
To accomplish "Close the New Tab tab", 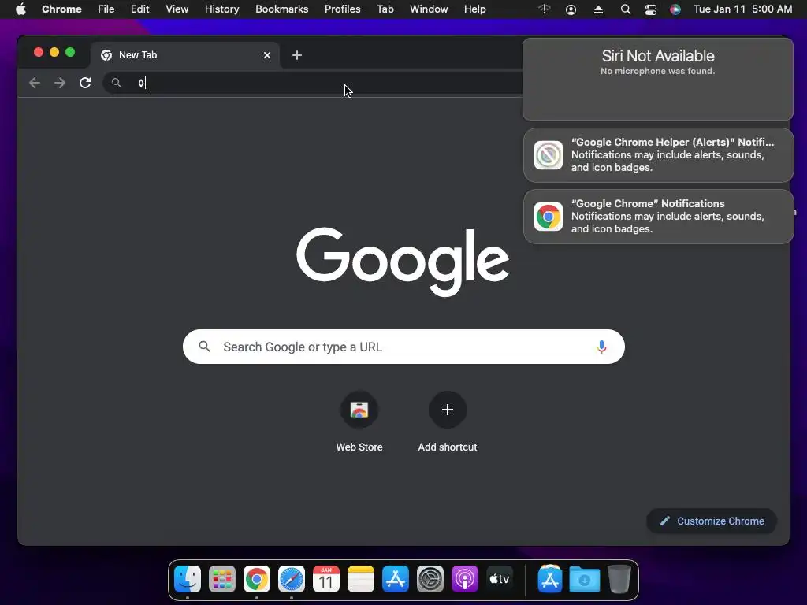I will (x=267, y=55).
